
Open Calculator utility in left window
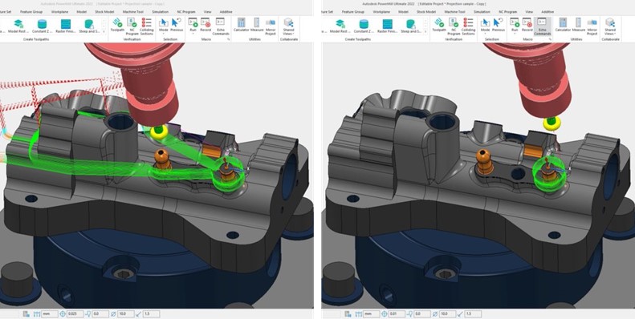point(242,25)
